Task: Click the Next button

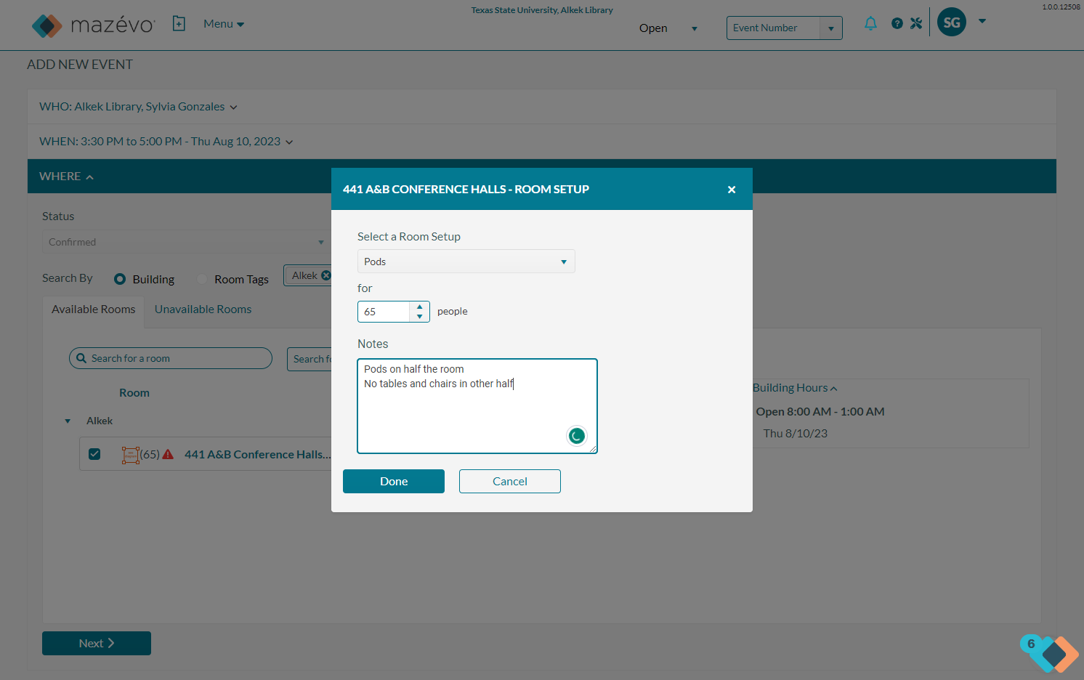Action: [97, 644]
